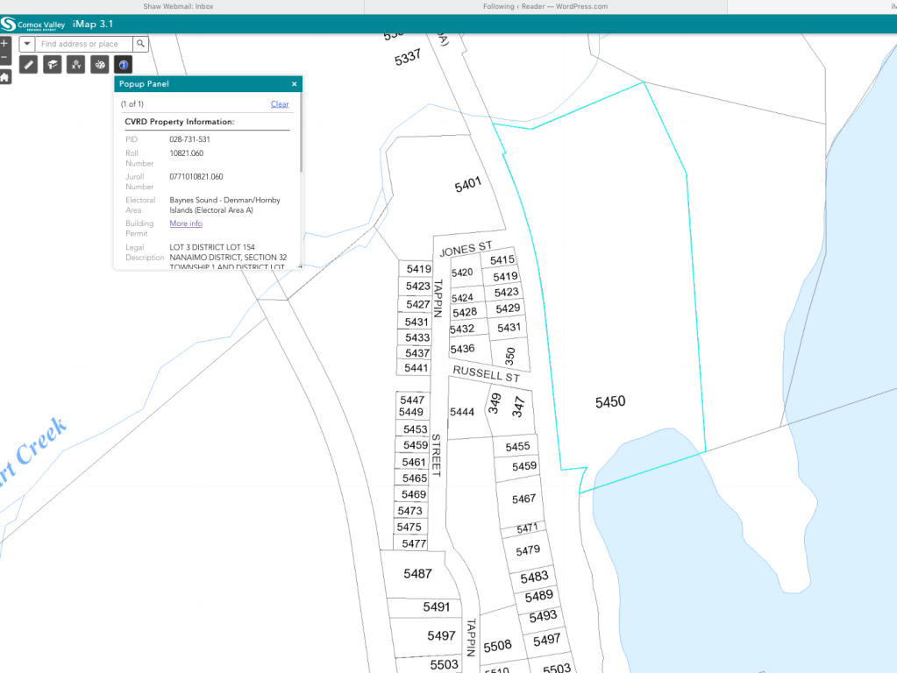Zoom out with the minus button
Screen dimensions: 897x673
tap(4, 58)
